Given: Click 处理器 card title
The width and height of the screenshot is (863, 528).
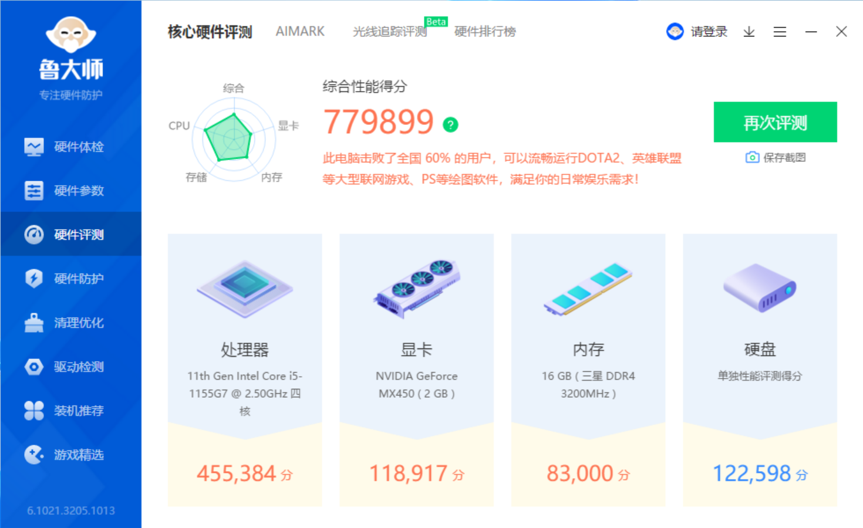Looking at the screenshot, I should pyautogui.click(x=245, y=350).
